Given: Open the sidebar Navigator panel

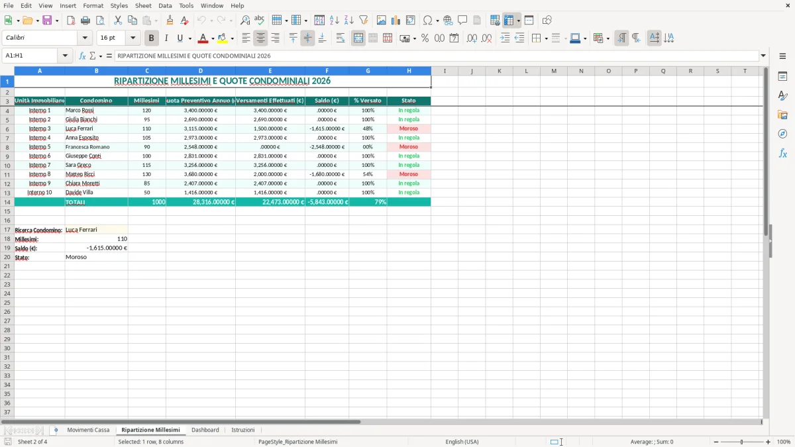Looking at the screenshot, I should point(782,134).
